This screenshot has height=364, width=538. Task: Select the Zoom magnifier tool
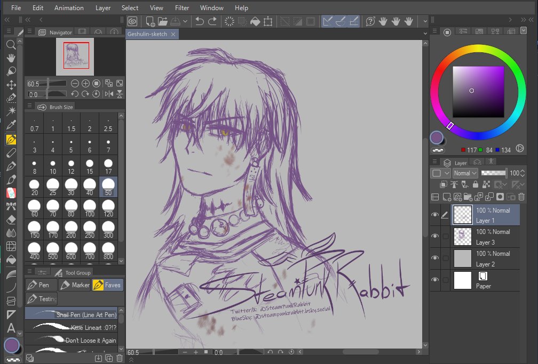[x=11, y=45]
